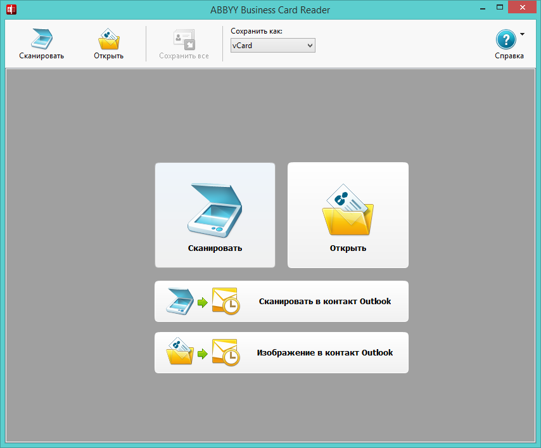The image size is (541, 448).
Task: Minimize the ABBYY Business Card Reader window
Action: pos(483,8)
